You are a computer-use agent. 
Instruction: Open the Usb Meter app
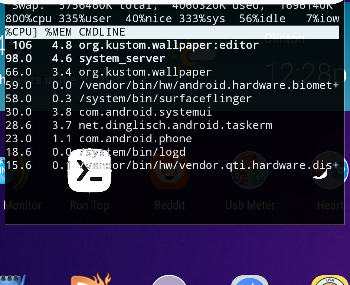(x=250, y=174)
